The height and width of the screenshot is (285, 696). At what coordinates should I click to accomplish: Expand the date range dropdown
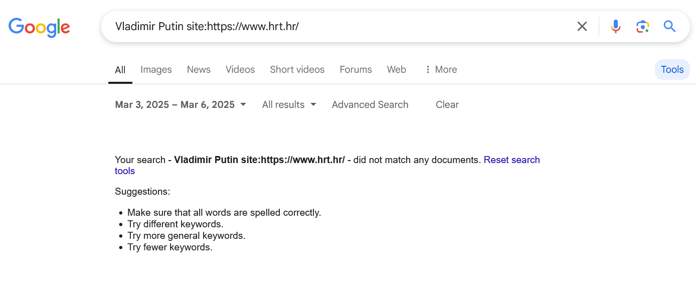pyautogui.click(x=181, y=105)
